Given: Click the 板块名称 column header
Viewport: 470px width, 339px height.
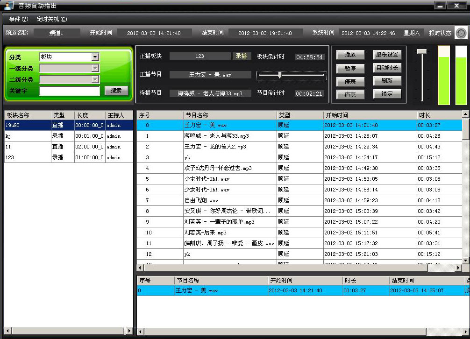Looking at the screenshot, I should coord(28,115).
